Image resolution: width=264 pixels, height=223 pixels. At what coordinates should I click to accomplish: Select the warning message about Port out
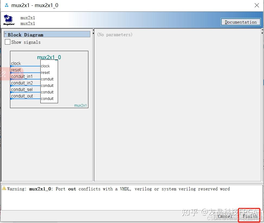tap(118, 189)
